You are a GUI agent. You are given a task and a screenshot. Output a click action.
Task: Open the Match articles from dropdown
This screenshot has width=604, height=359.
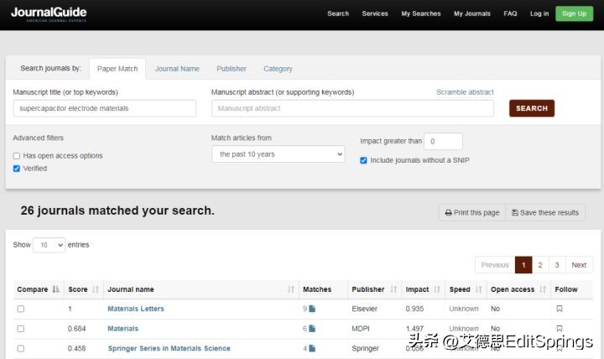(278, 154)
